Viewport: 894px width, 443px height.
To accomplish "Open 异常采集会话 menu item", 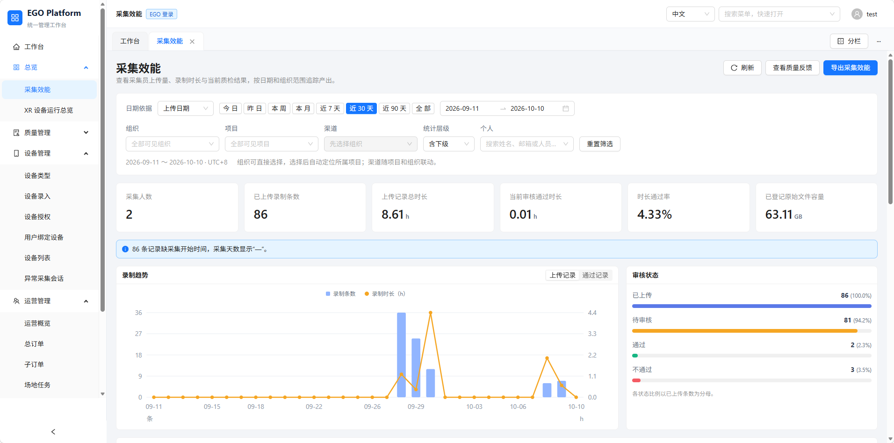I will click(x=49, y=279).
